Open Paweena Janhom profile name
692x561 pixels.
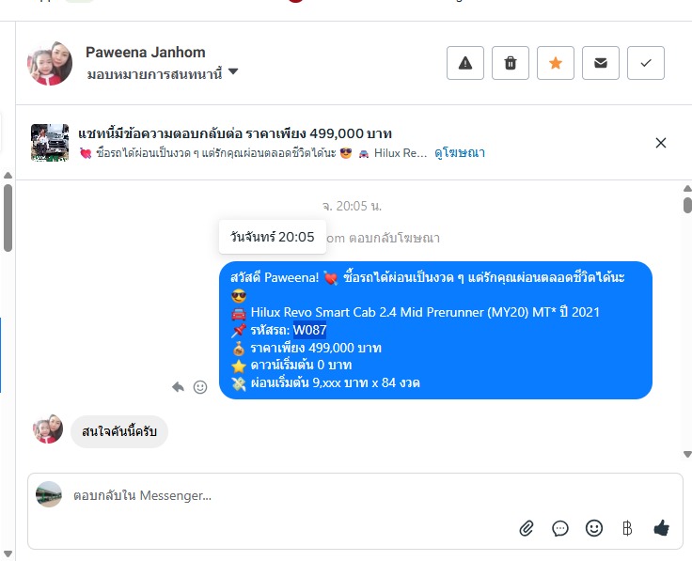click(x=145, y=53)
